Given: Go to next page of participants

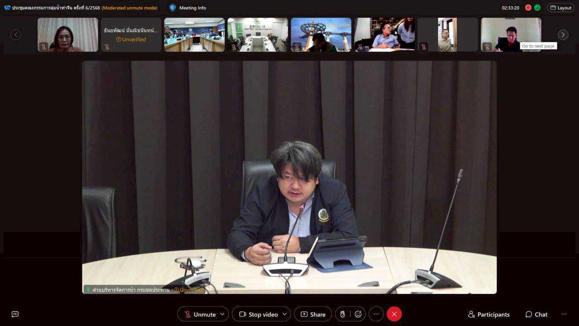Looking at the screenshot, I should 563,35.
